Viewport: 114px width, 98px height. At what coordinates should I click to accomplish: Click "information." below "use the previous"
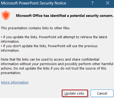coord(10,51)
